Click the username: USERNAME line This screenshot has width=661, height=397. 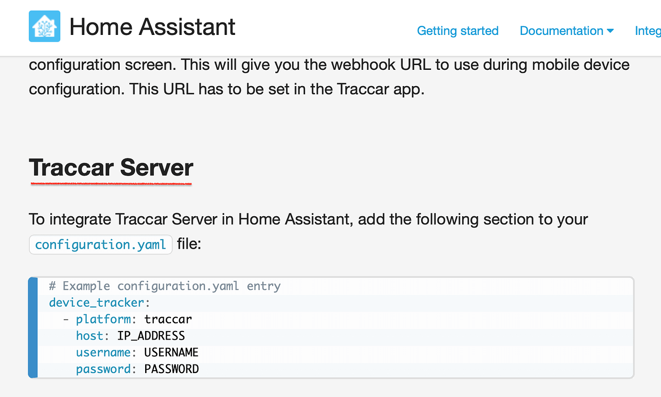click(137, 352)
